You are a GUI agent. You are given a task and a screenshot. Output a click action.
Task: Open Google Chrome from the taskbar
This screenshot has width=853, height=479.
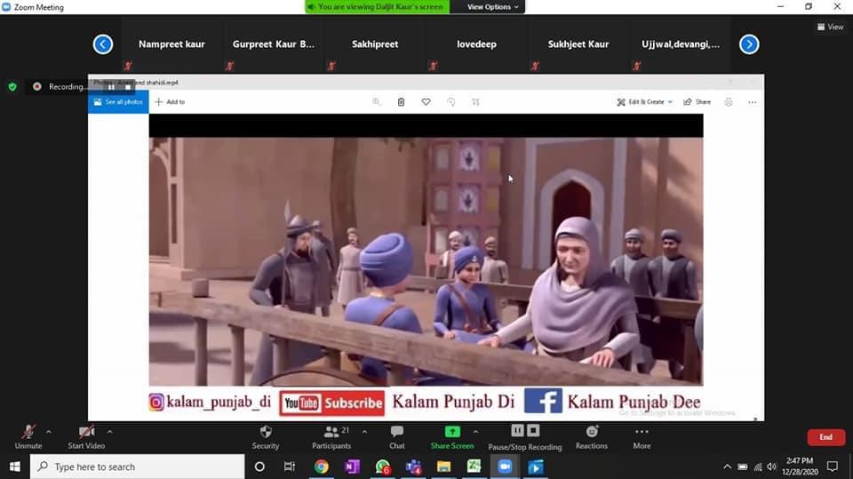[321, 467]
